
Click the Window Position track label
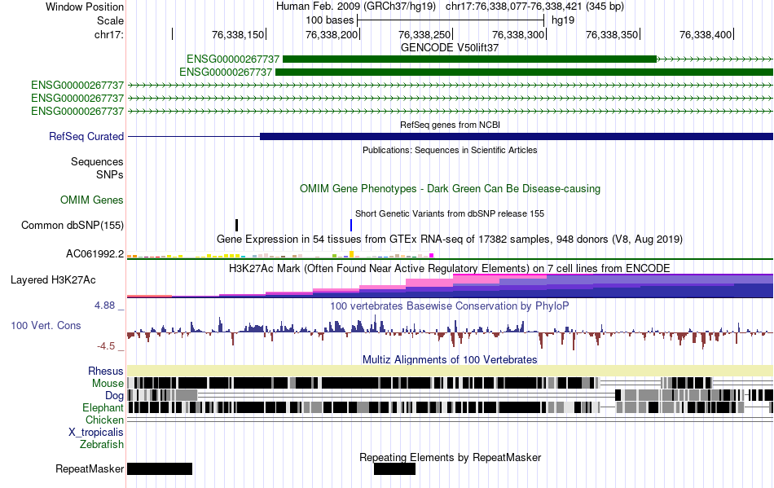[x=85, y=7]
